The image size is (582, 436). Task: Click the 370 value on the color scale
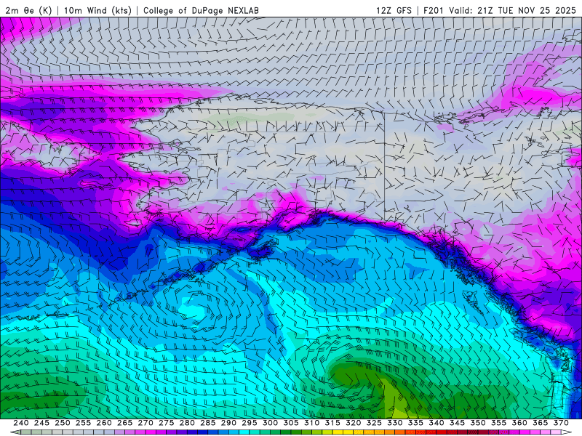point(561,423)
